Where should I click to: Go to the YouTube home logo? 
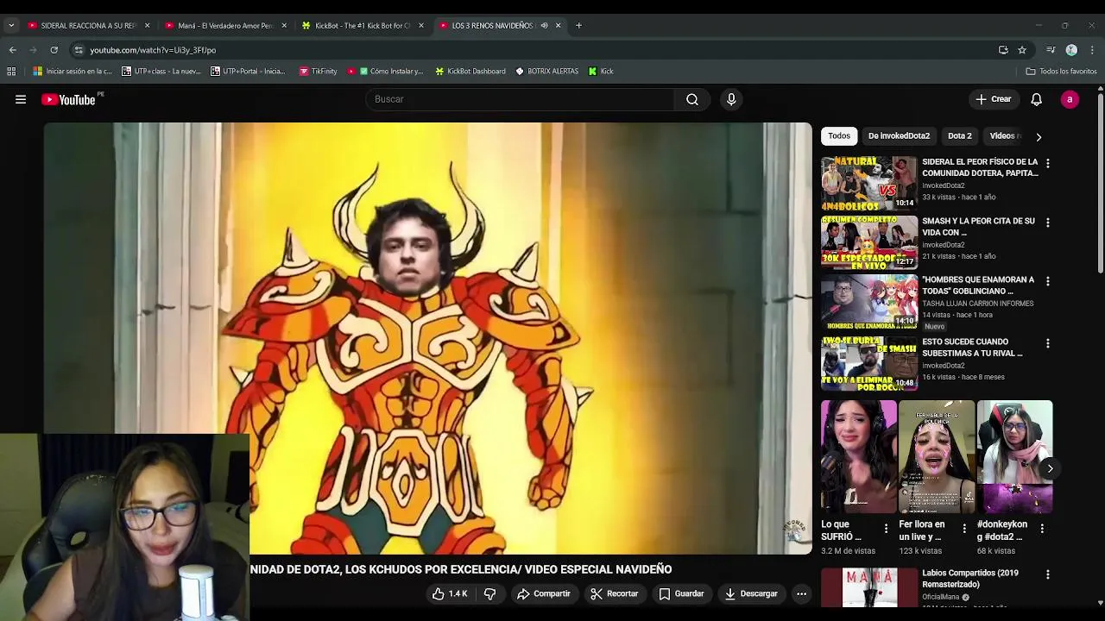click(68, 99)
